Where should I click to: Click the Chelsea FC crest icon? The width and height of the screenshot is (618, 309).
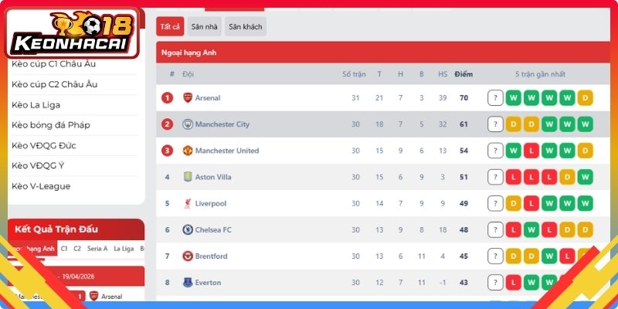(188, 229)
